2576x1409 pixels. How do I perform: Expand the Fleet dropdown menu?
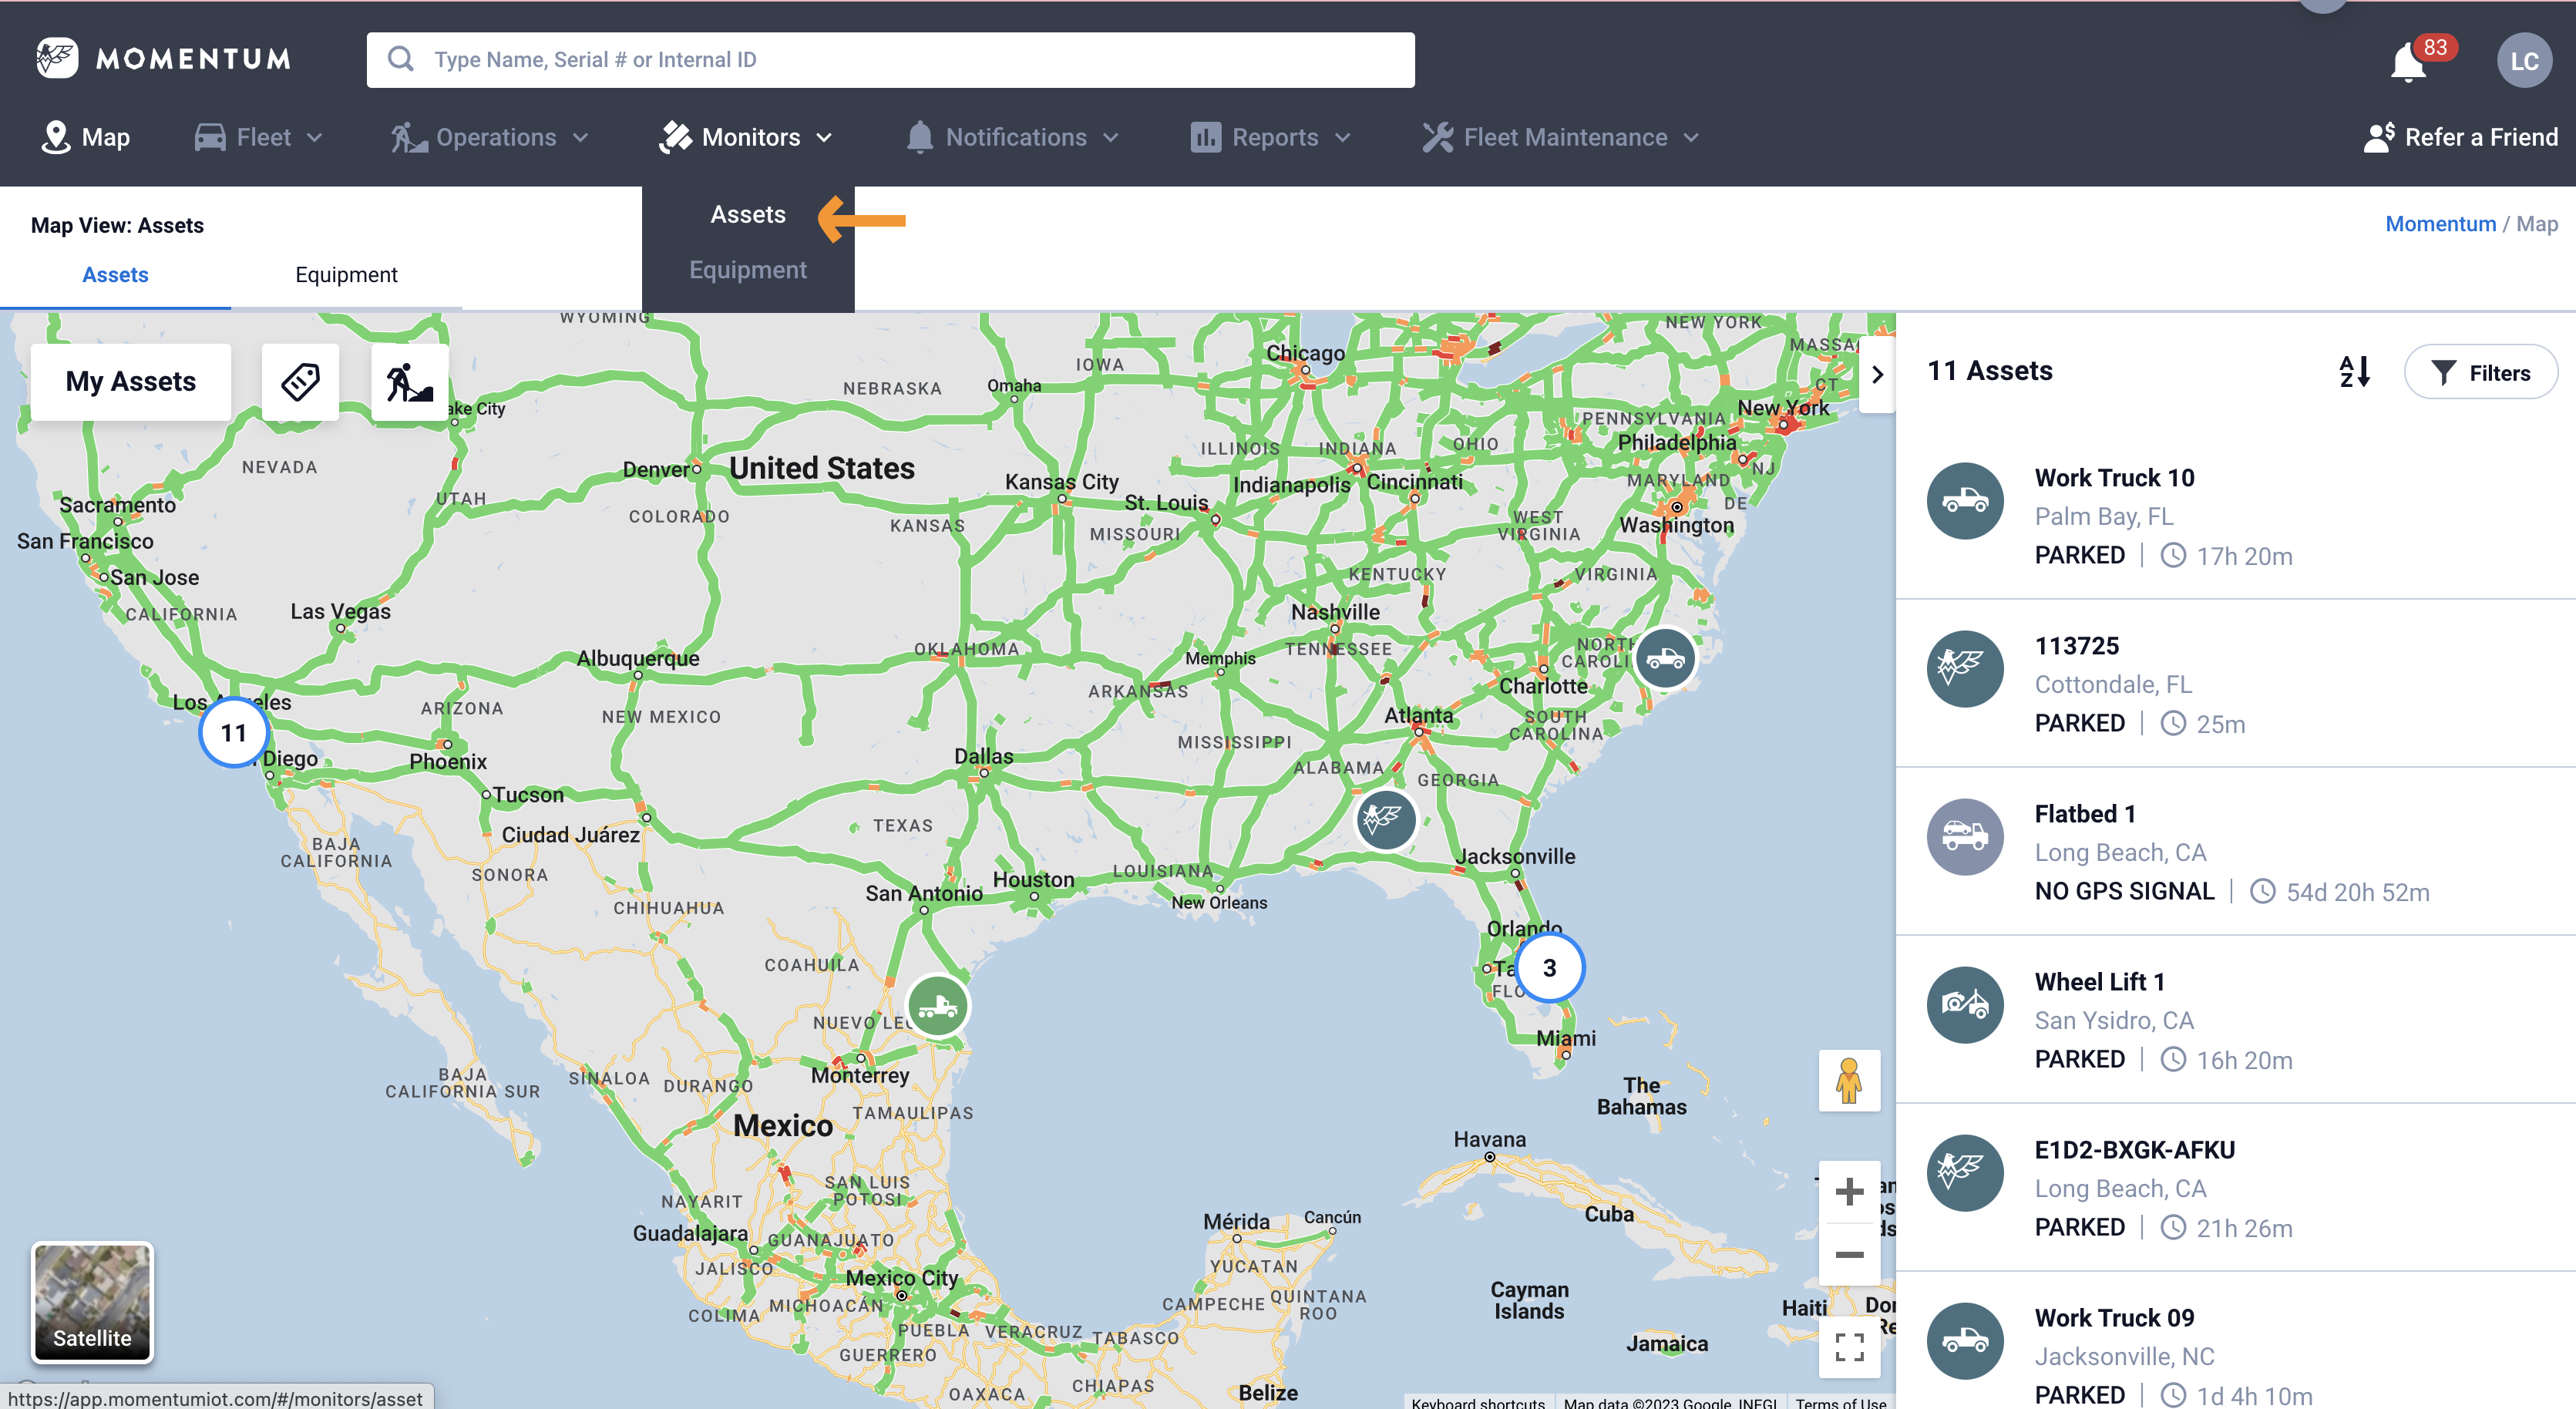coord(258,137)
